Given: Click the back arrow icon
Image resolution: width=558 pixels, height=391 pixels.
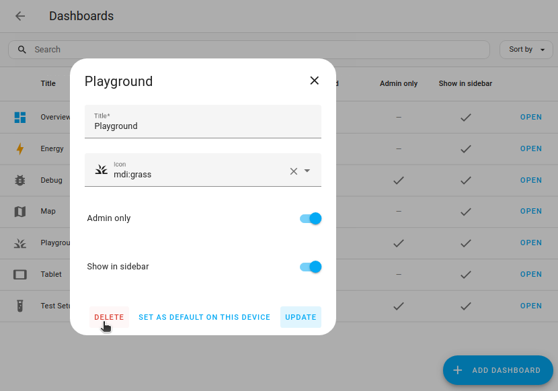Looking at the screenshot, I should point(20,16).
